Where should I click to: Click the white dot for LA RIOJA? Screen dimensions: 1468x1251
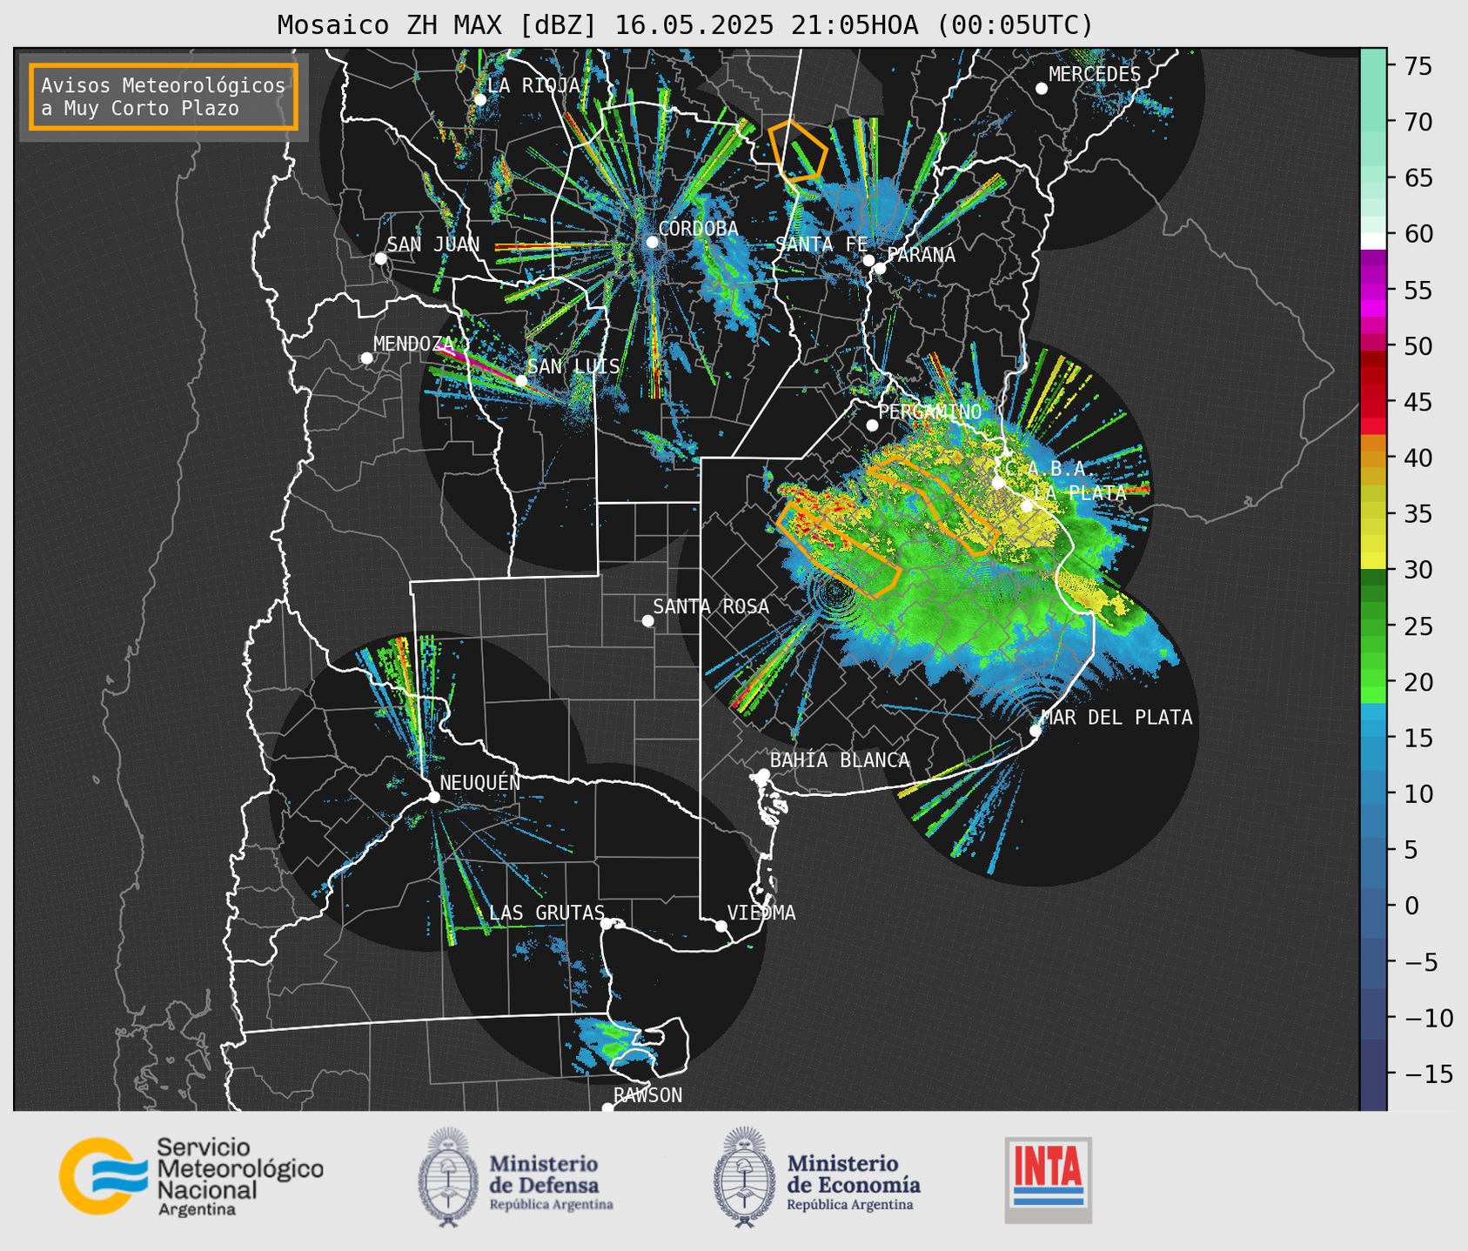coord(480,99)
